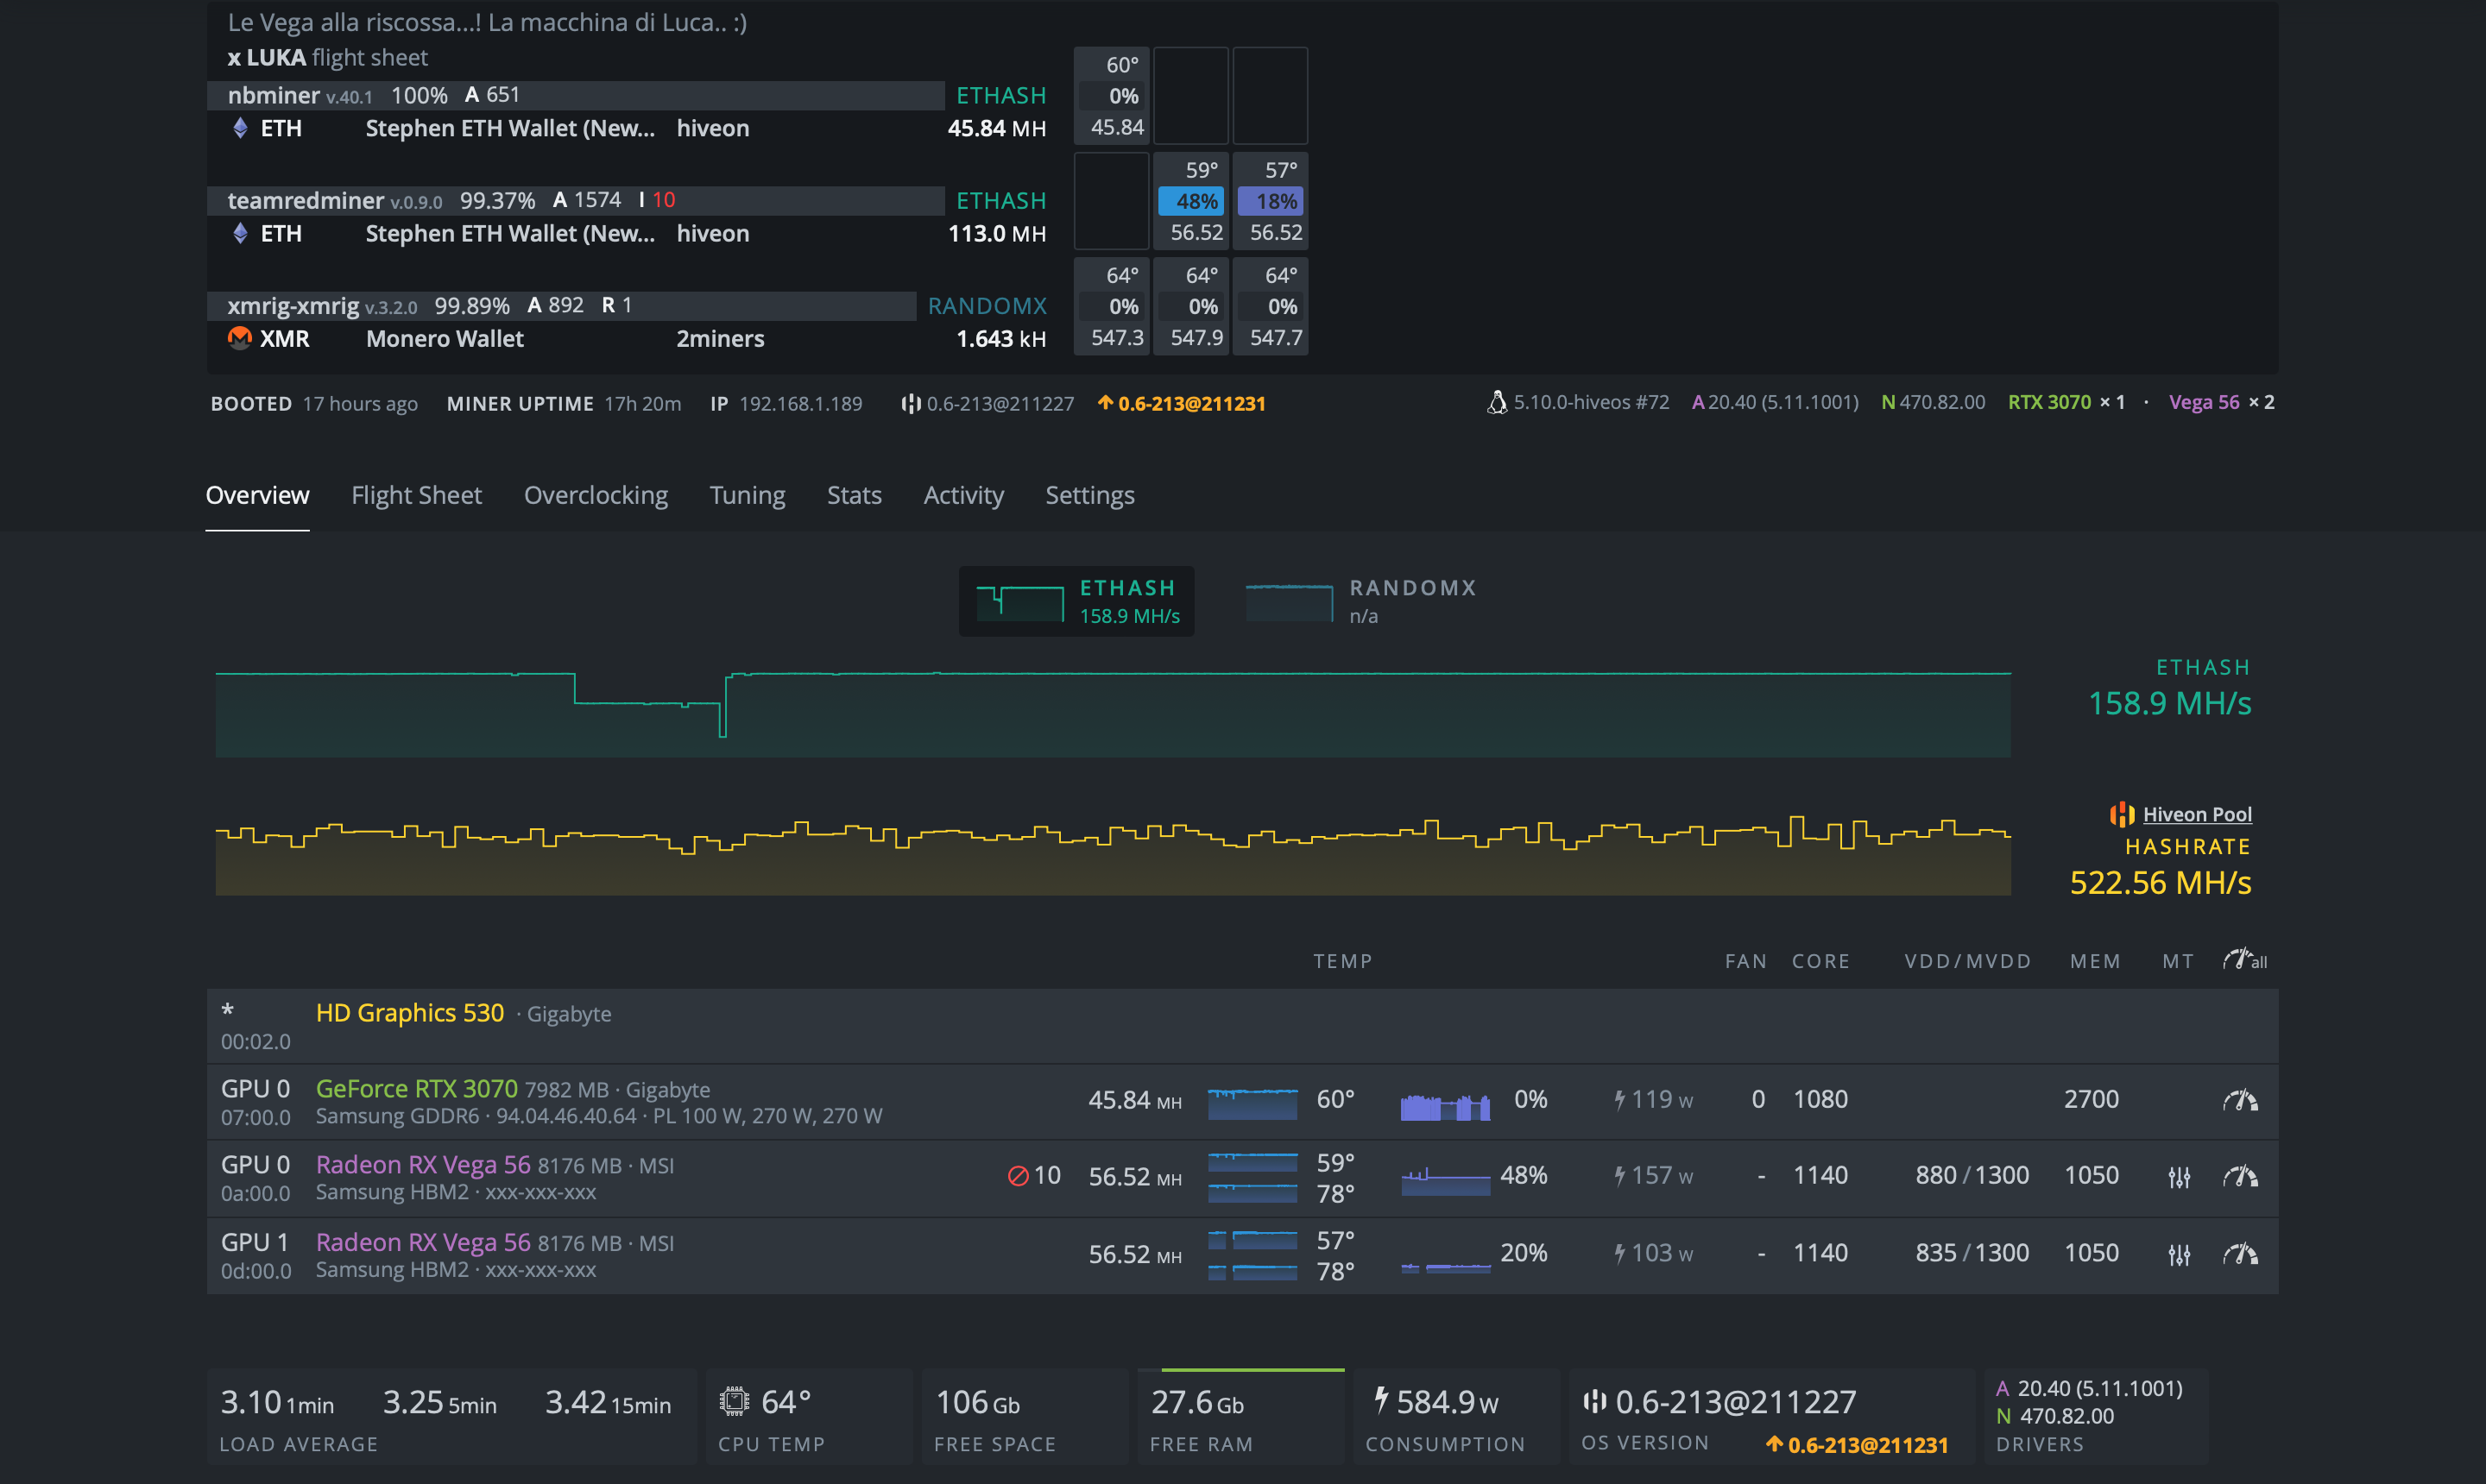Click the Vega 56 × 2 label
This screenshot has width=2486, height=1484.
pos(2221,402)
